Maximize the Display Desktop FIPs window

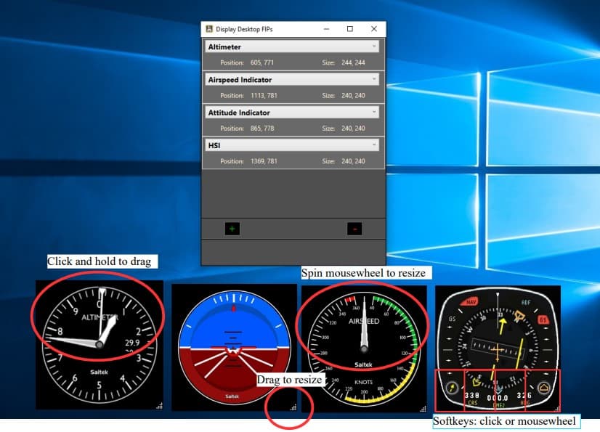tap(349, 29)
